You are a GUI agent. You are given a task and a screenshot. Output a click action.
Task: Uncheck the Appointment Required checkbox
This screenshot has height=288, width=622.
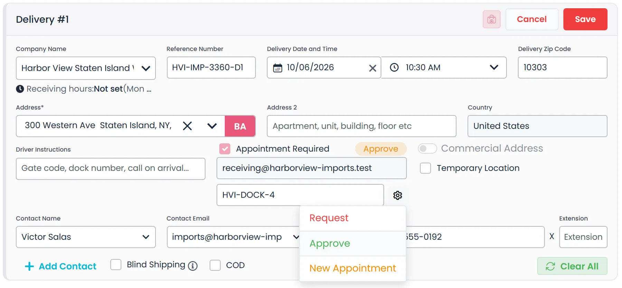[225, 149]
